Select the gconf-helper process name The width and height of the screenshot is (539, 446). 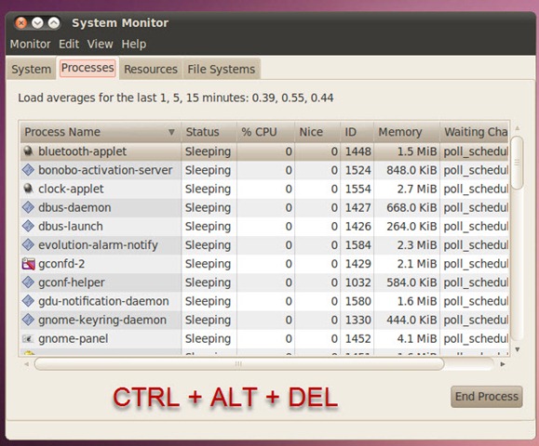72,282
